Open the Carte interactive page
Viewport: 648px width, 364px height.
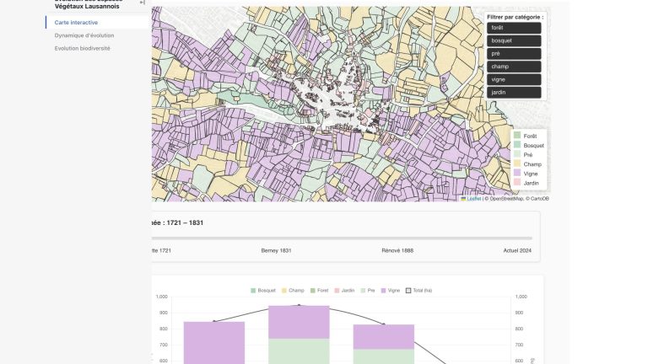click(x=76, y=23)
